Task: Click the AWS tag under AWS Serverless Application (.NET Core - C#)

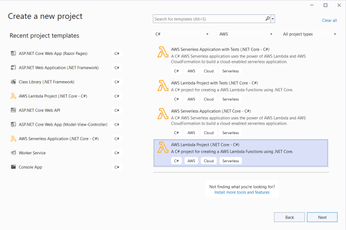Action: pos(191,133)
